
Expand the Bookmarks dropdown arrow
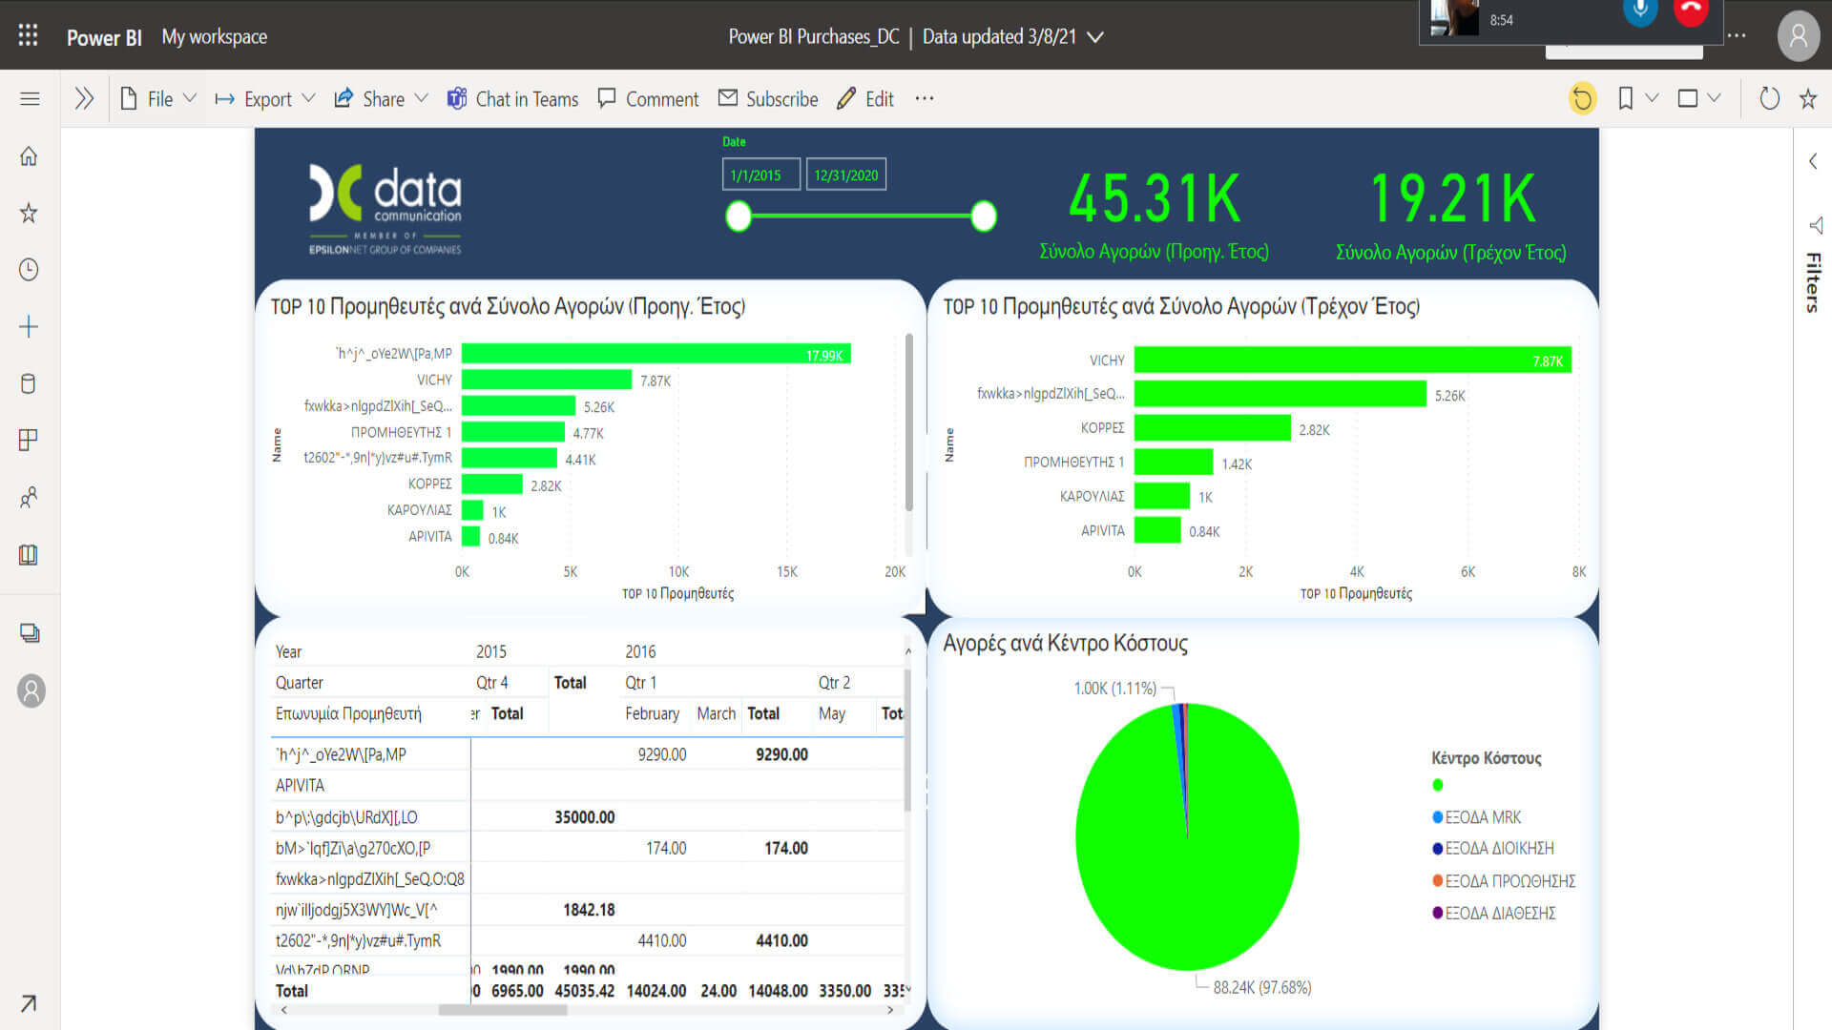[1652, 98]
